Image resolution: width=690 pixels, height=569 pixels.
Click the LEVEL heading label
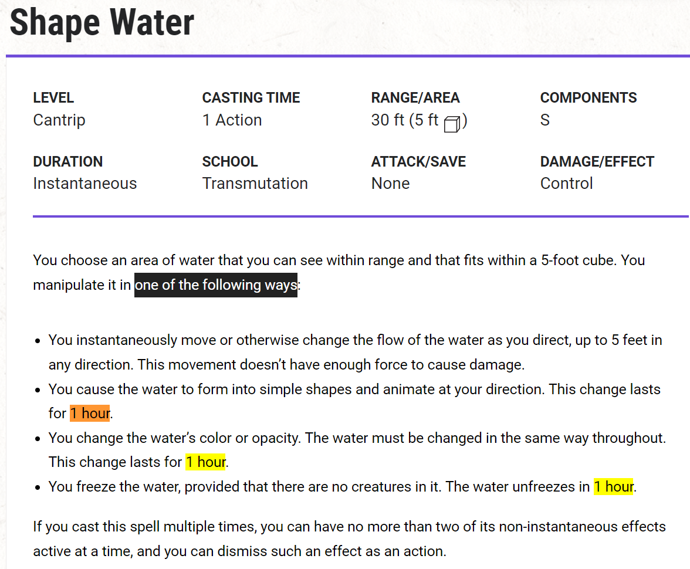pyautogui.click(x=54, y=98)
